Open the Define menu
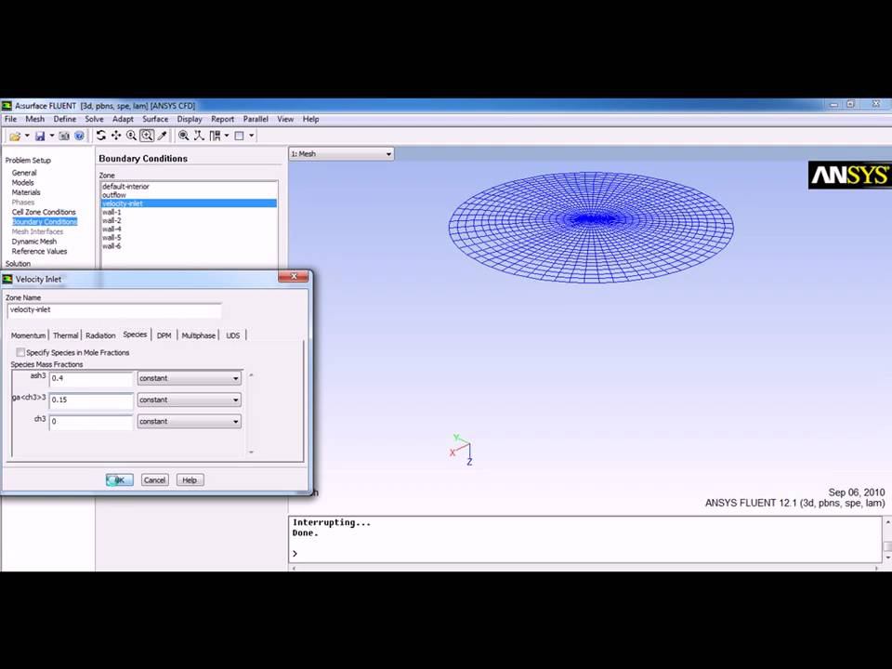The width and height of the screenshot is (892, 669). point(65,119)
